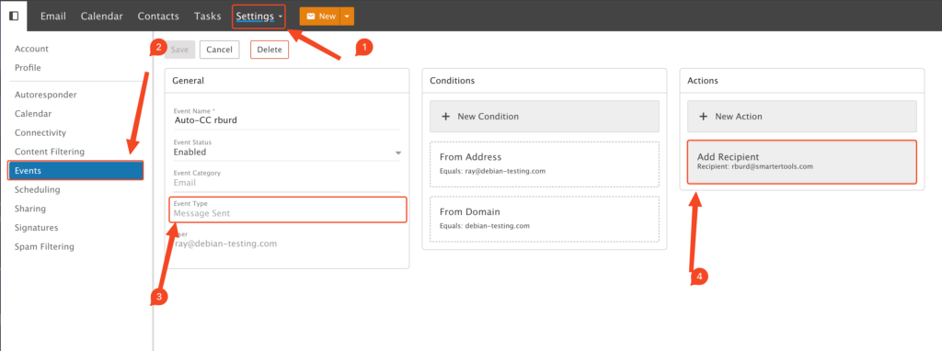Open the Tasks tab
The width and height of the screenshot is (942, 351).
coord(207,17)
